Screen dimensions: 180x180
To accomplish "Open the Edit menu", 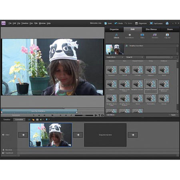I will [x=14, y=23].
